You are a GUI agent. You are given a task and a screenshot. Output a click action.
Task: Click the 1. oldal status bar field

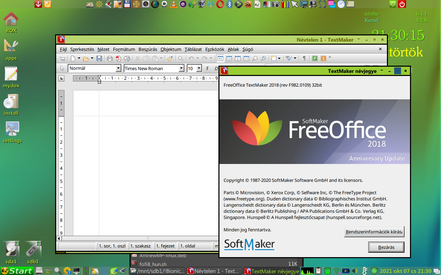tap(195, 246)
